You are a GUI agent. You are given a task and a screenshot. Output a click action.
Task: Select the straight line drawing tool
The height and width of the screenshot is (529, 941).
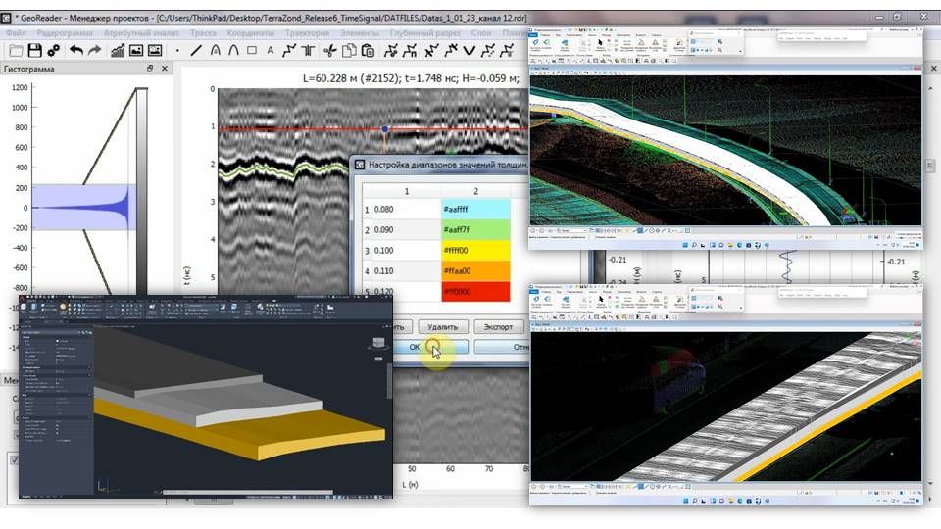tap(196, 50)
